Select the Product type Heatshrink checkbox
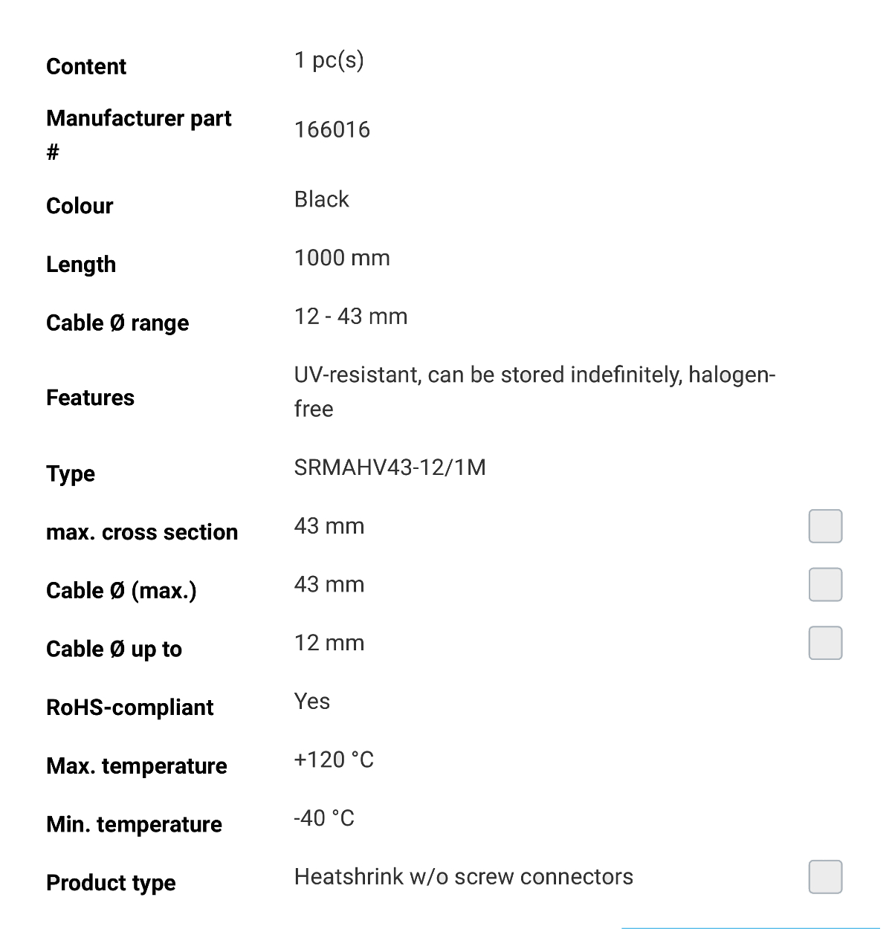 click(x=825, y=877)
